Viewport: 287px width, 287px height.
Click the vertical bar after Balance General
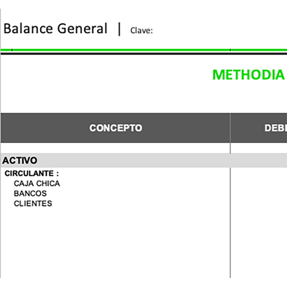pyautogui.click(x=119, y=29)
